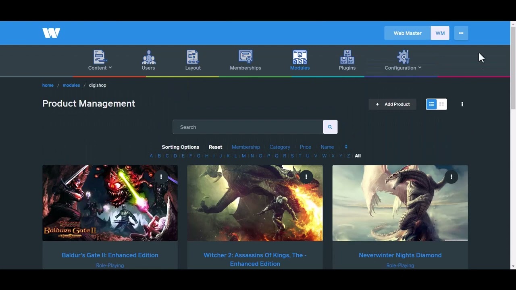Click the Product Management heading

[x=89, y=104]
